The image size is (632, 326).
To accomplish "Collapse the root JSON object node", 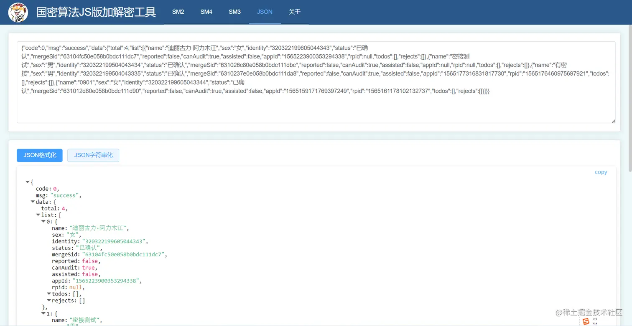I will [x=28, y=182].
